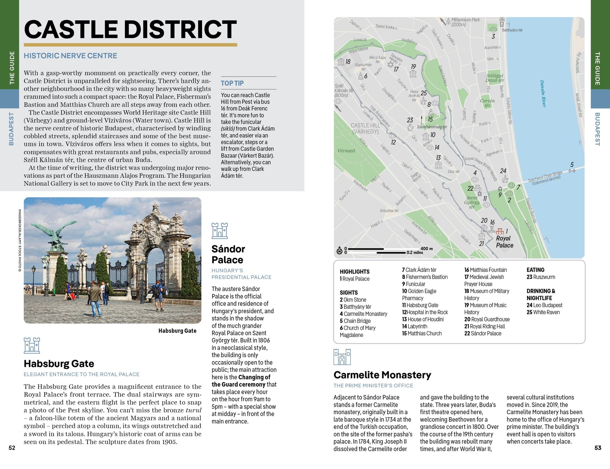Click the wine glass icon at marker 24

(505, 178)
